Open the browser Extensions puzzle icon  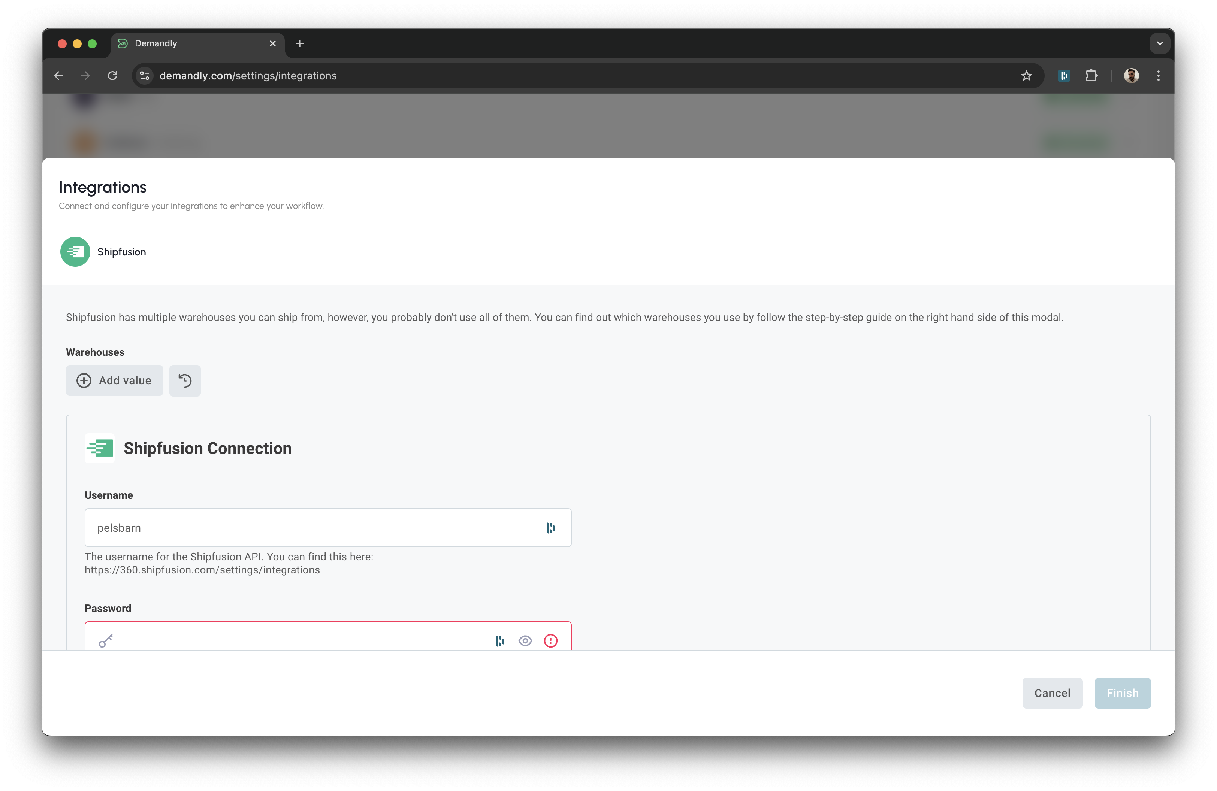click(x=1092, y=75)
